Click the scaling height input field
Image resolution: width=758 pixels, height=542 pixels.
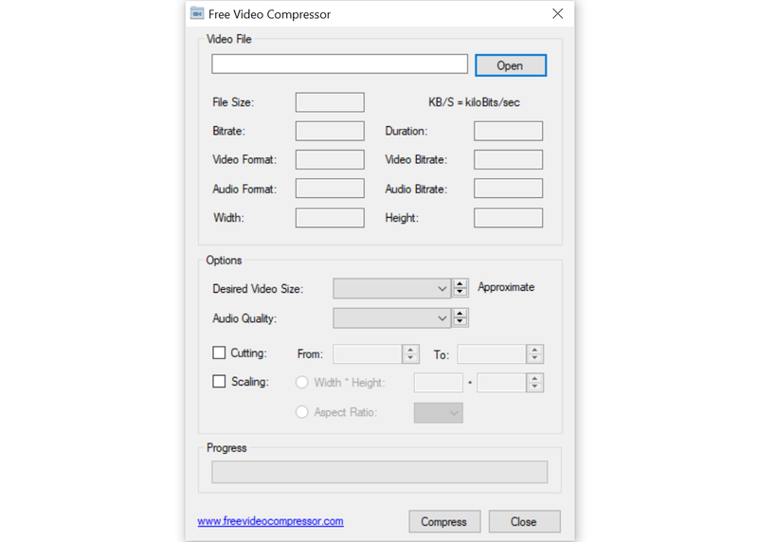pos(501,383)
